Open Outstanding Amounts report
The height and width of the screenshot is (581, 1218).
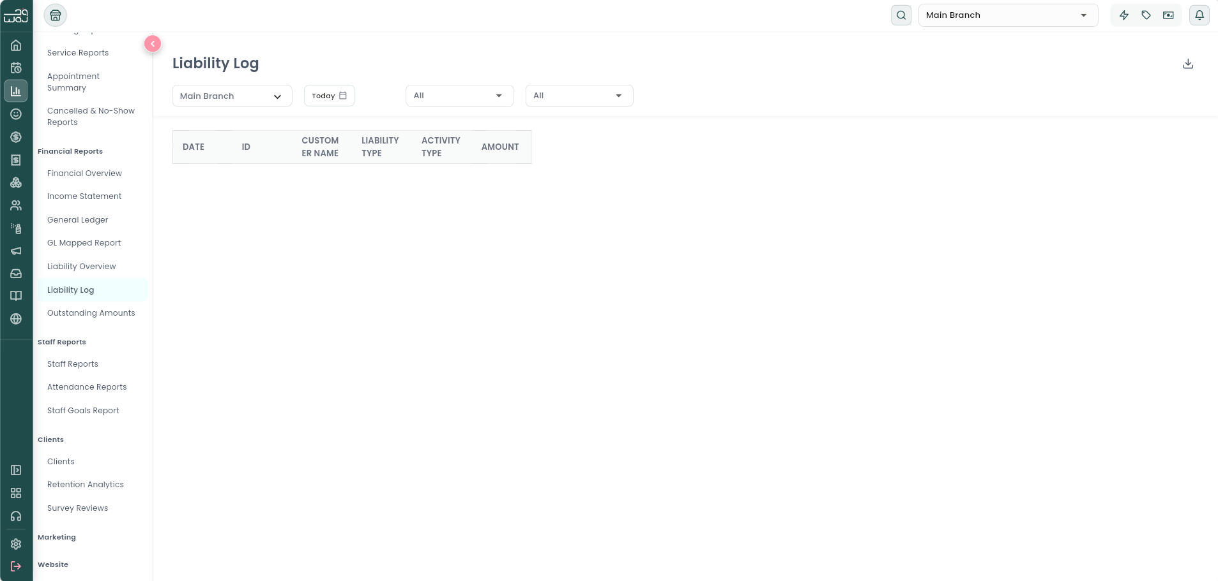[x=91, y=313]
